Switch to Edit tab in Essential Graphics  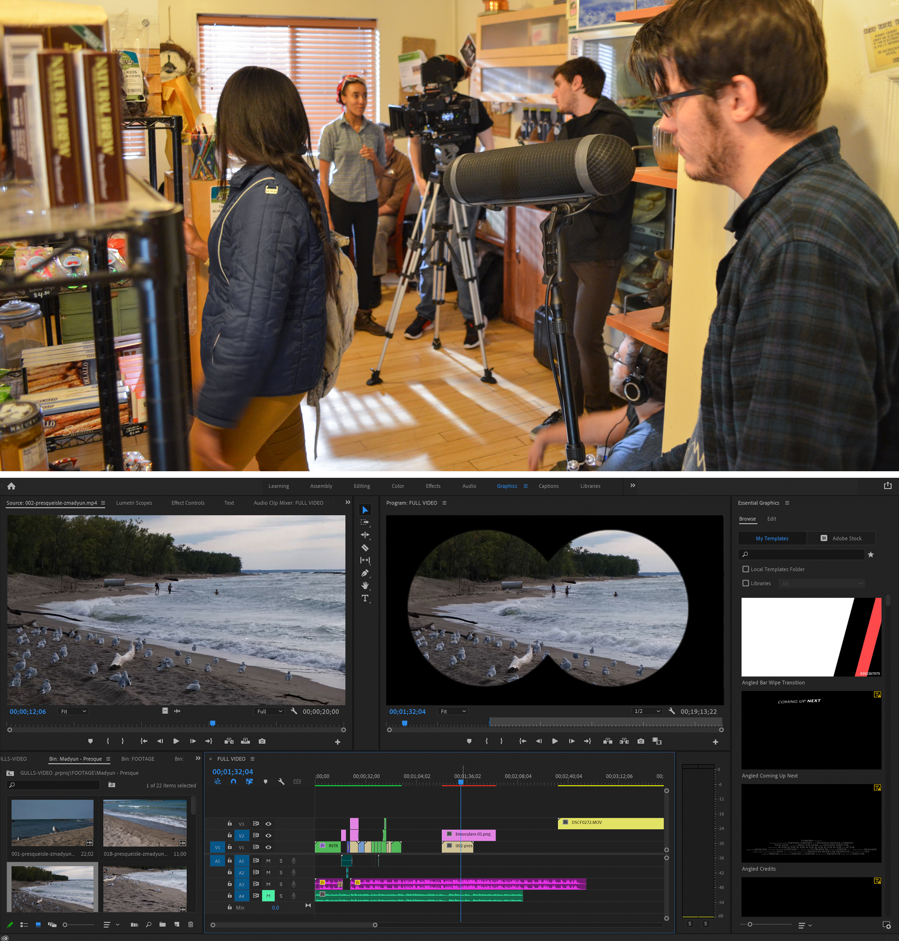pyautogui.click(x=772, y=519)
